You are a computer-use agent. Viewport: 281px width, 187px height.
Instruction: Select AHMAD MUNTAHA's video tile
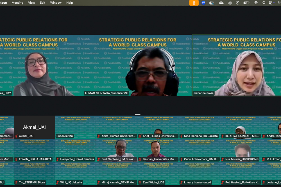(x=138, y=66)
